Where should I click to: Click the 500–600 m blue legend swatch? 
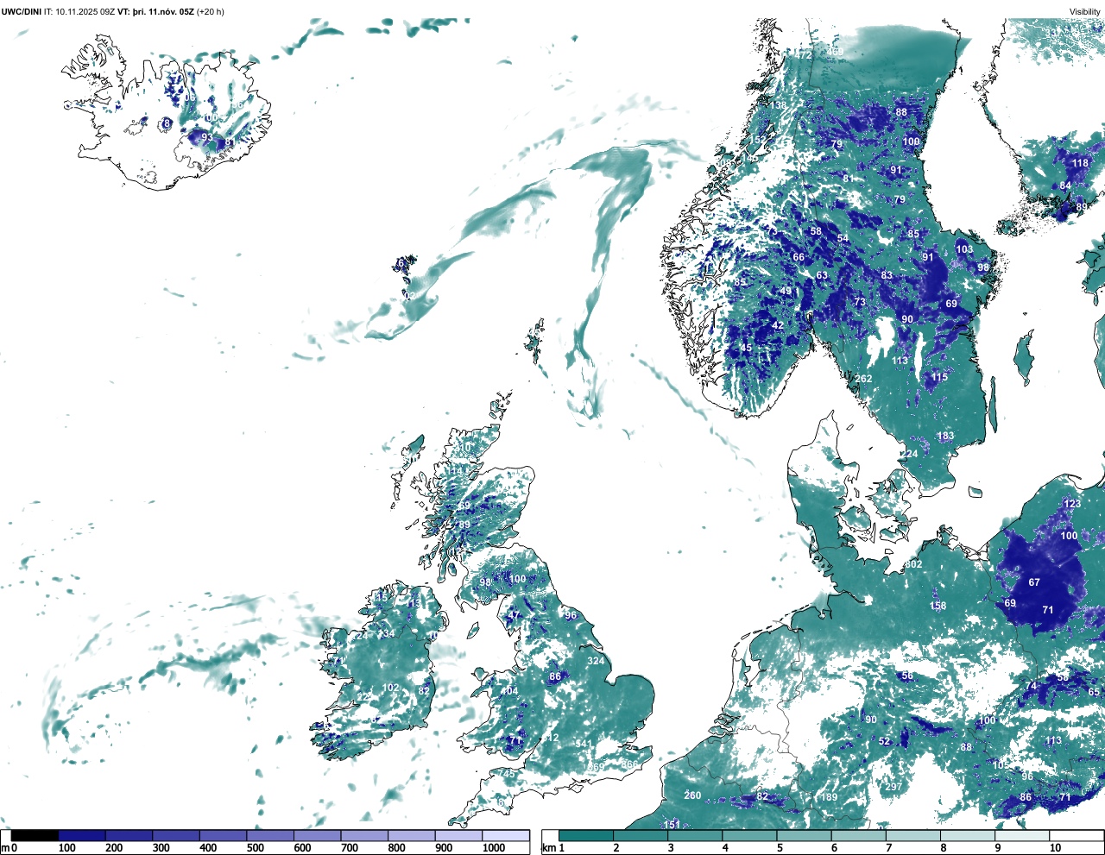pos(270,835)
